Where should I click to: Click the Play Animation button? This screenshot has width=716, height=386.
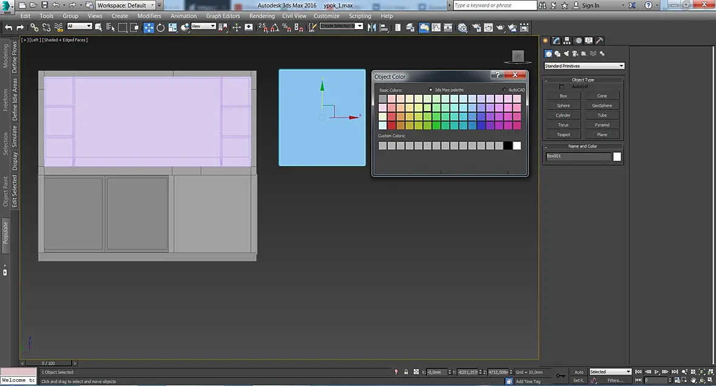(657, 372)
